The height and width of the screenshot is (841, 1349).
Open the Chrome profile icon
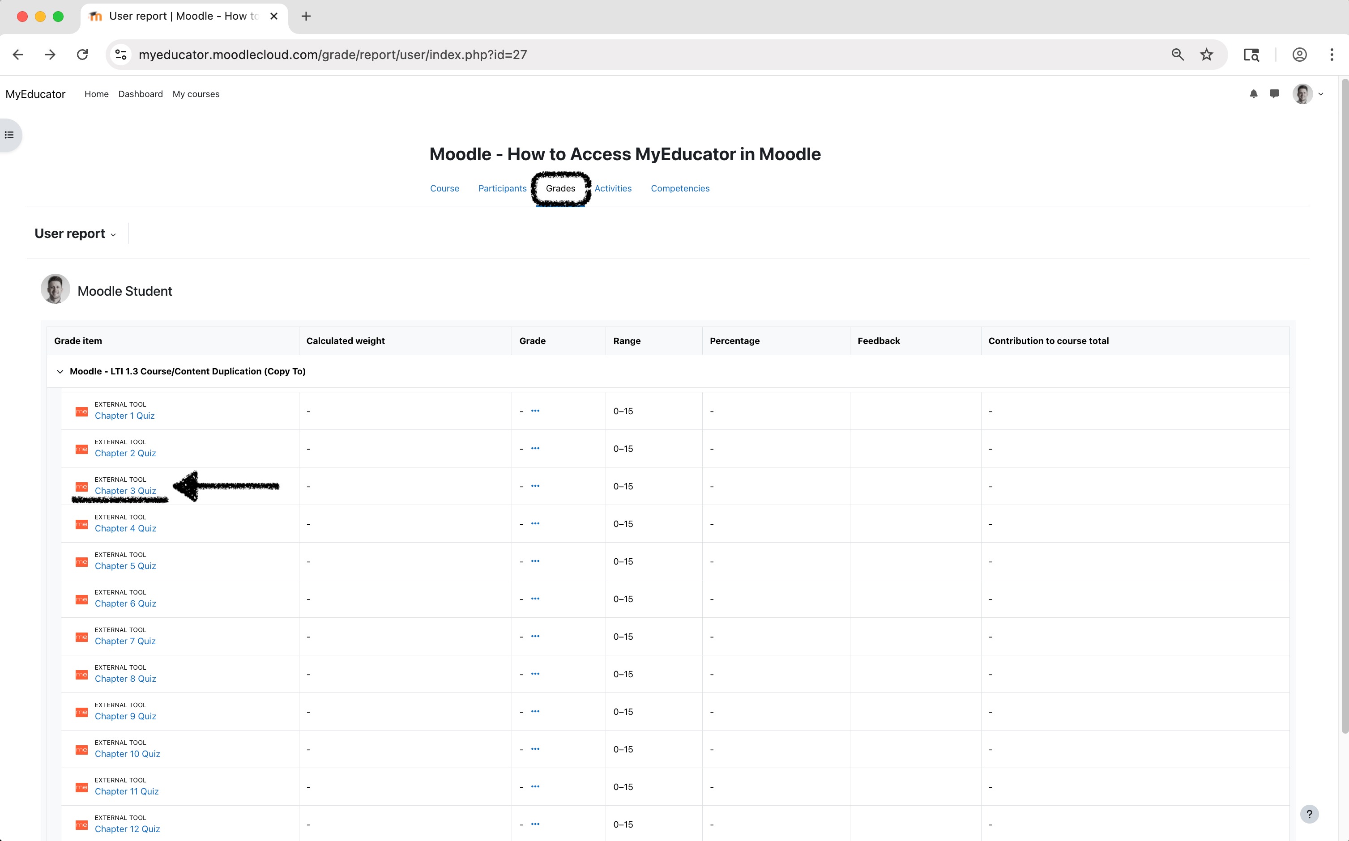click(x=1299, y=55)
